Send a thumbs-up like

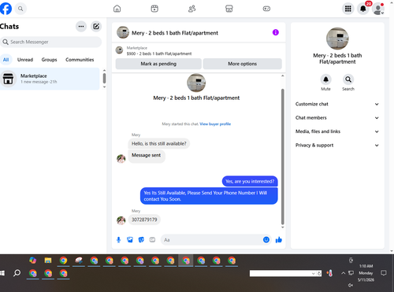pyautogui.click(x=279, y=239)
